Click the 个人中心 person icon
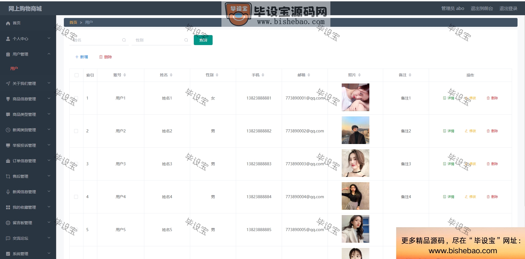 click(x=8, y=39)
